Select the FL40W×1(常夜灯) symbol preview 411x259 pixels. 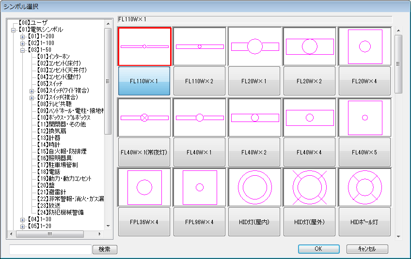coord(144,118)
